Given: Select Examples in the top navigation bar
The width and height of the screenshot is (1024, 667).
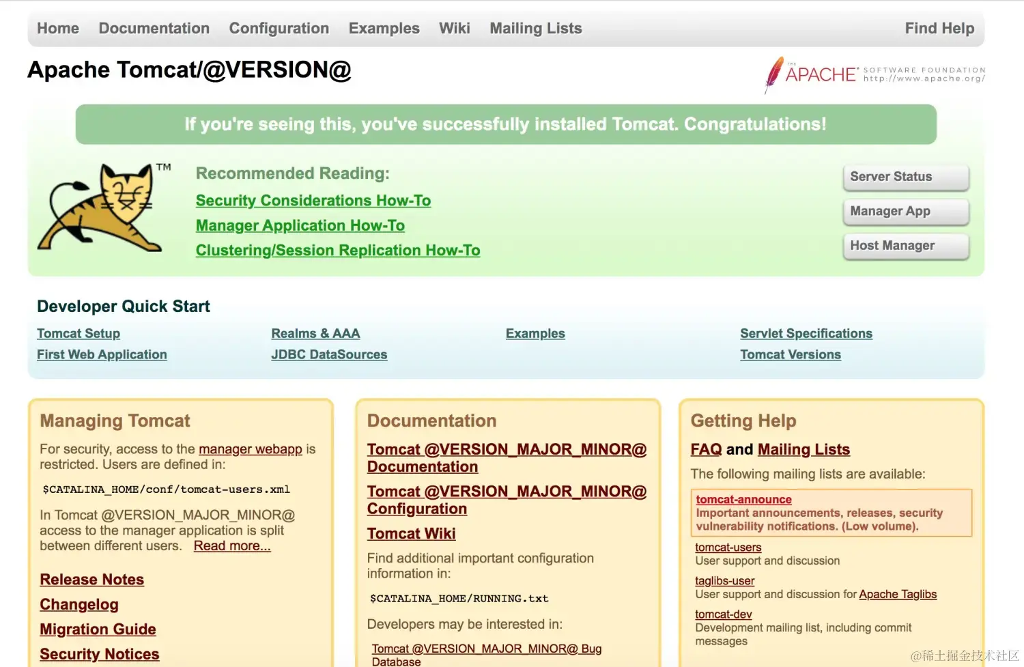Looking at the screenshot, I should pyautogui.click(x=384, y=29).
